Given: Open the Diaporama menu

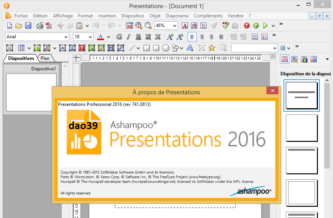Looking at the screenshot, I should 177,16.
